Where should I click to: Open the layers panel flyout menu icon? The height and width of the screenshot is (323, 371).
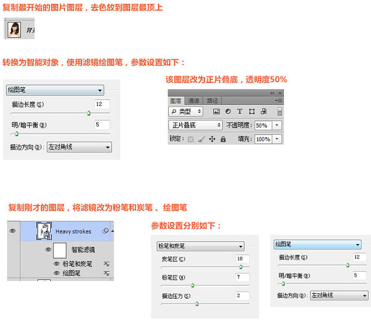278,100
